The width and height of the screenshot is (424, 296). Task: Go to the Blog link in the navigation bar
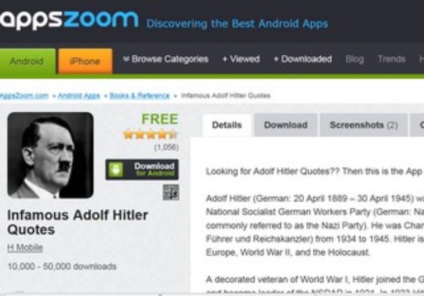pos(355,59)
